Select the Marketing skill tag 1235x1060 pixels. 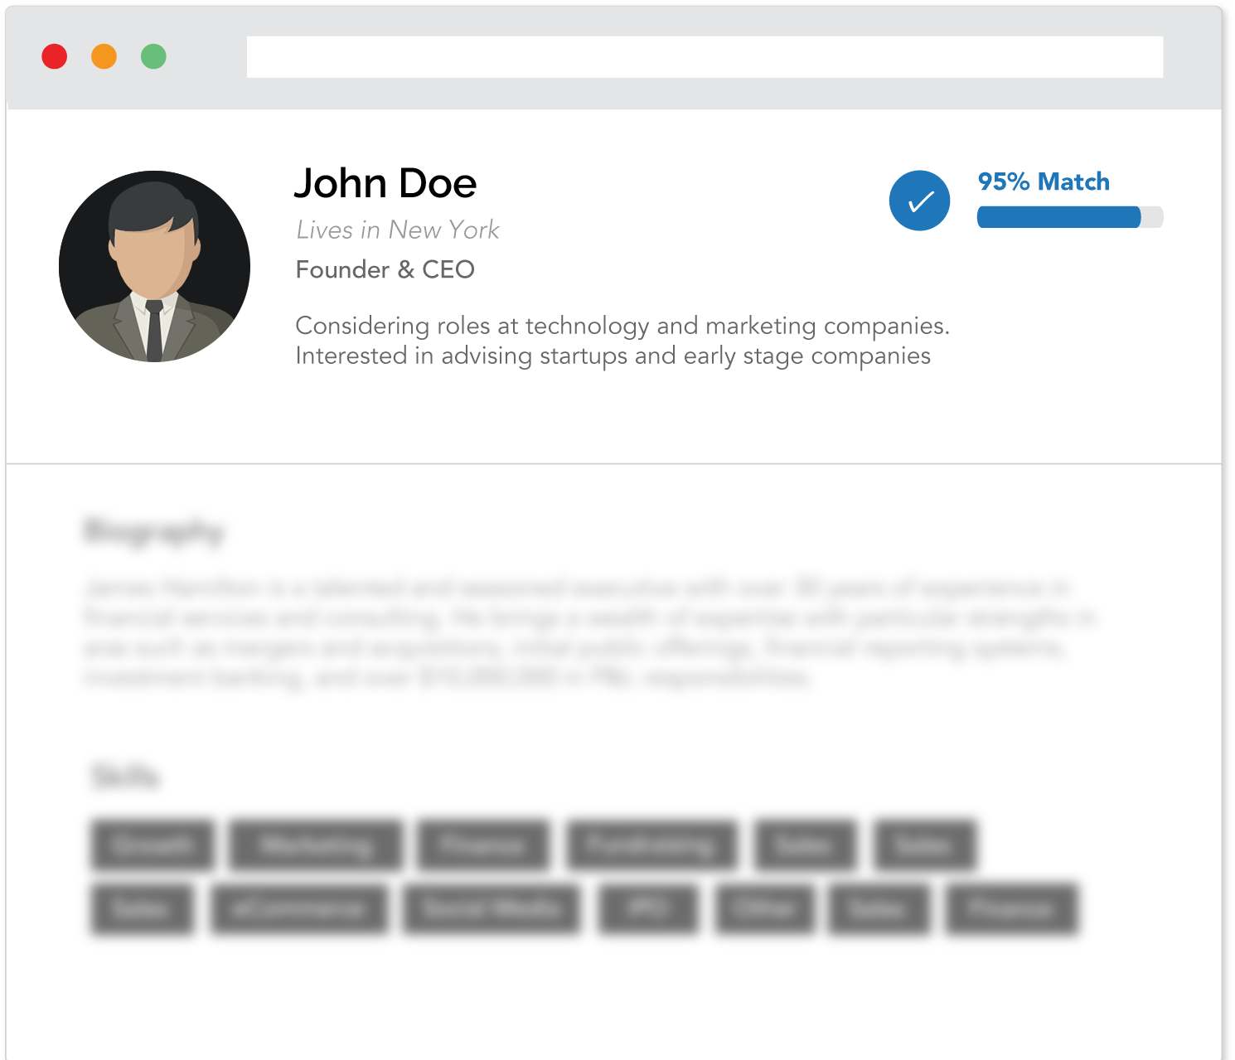click(x=316, y=845)
